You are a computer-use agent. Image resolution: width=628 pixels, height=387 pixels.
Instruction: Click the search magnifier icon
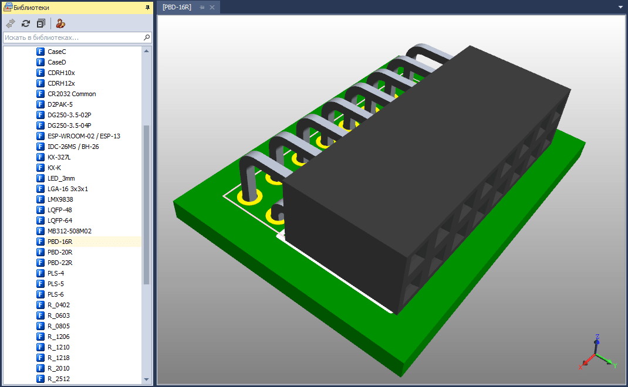(147, 37)
